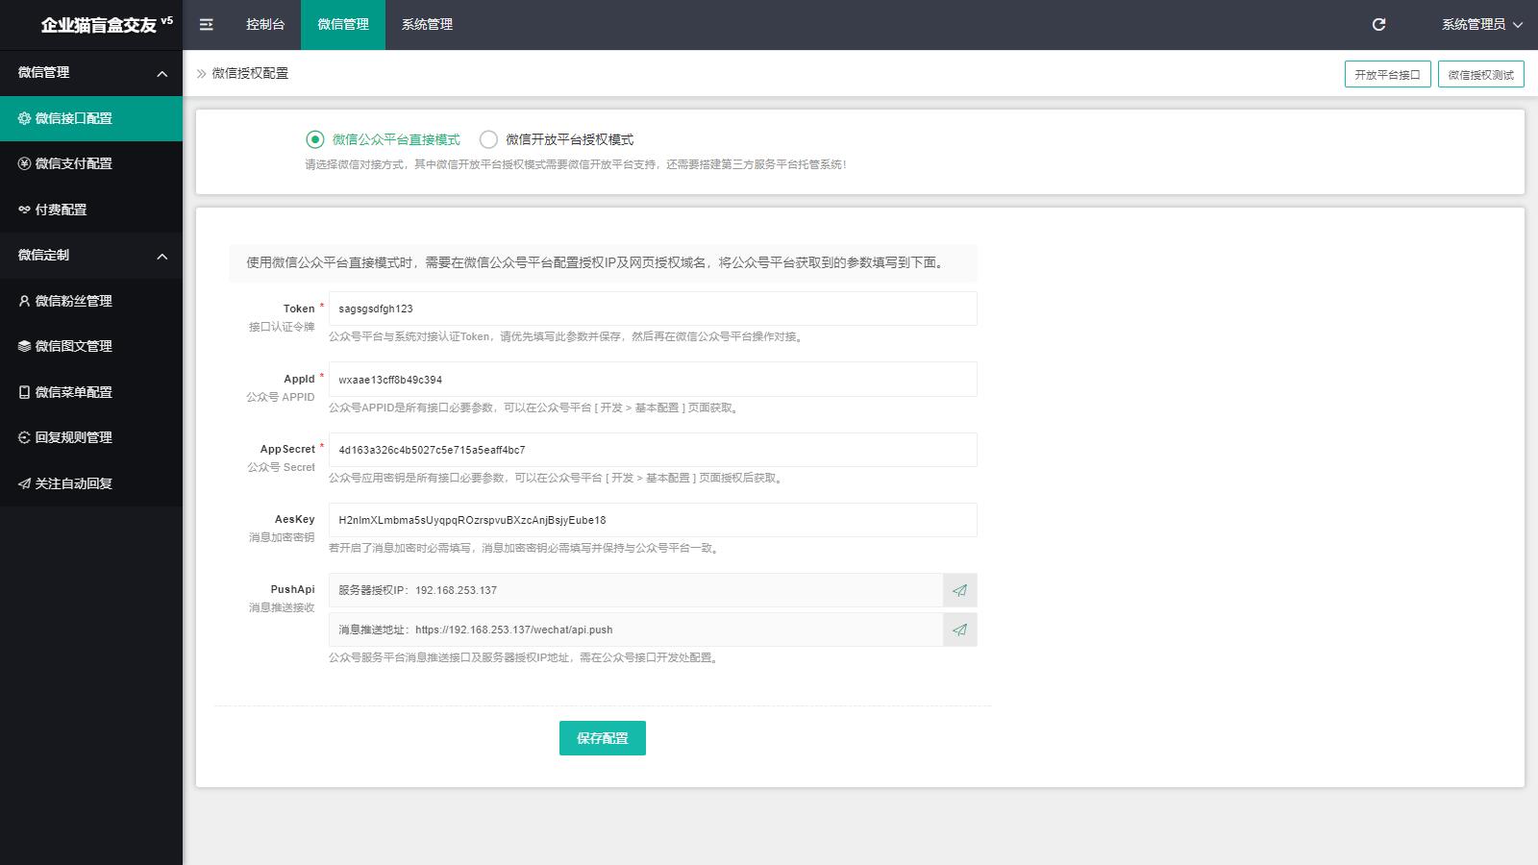Image resolution: width=1538 pixels, height=865 pixels.
Task: Select 微信开放平台授权模式 radio button
Action: (488, 139)
